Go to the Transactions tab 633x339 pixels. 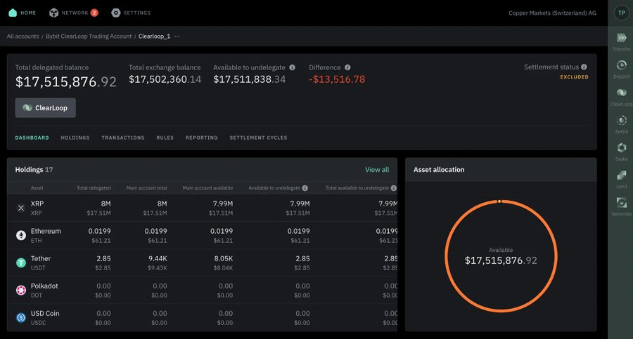pyautogui.click(x=122, y=138)
